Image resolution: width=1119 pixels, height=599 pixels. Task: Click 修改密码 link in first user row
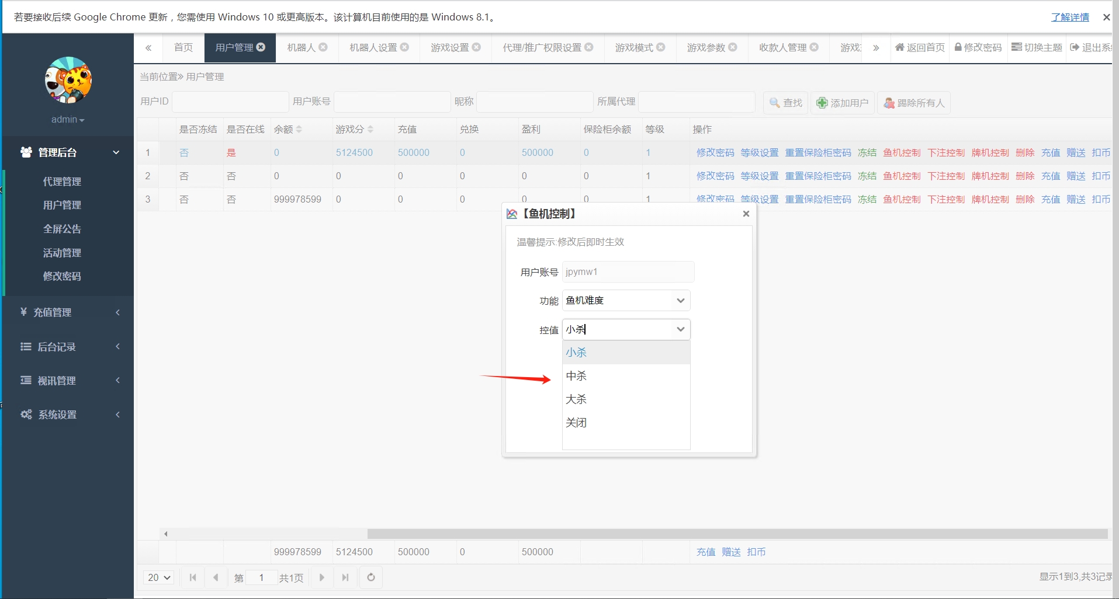715,152
